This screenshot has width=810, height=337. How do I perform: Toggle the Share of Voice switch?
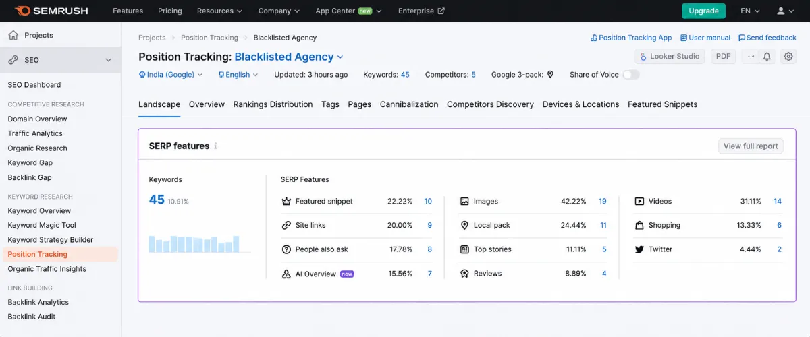pyautogui.click(x=631, y=75)
